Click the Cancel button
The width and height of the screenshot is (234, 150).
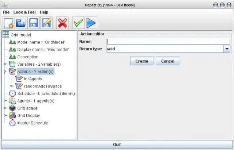pyautogui.click(x=168, y=61)
